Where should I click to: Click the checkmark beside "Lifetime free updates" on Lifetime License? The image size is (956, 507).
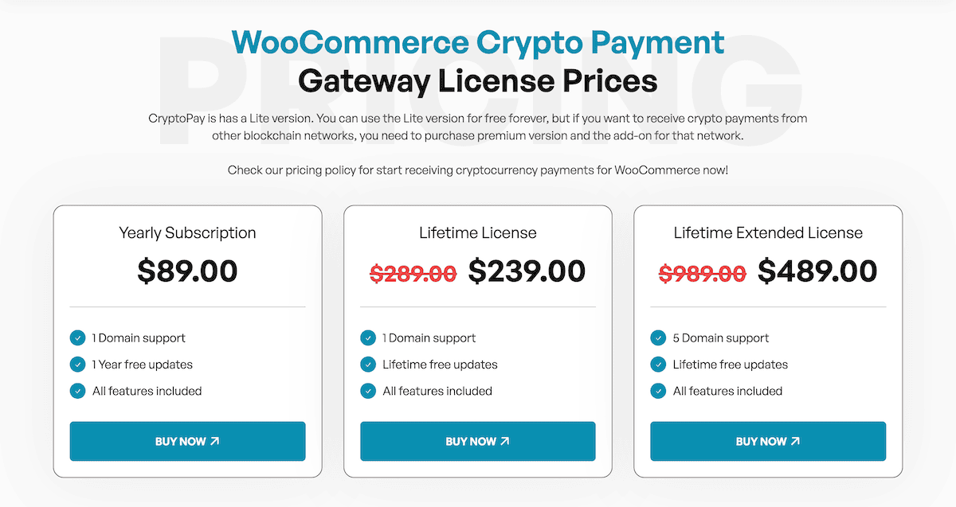tap(367, 365)
